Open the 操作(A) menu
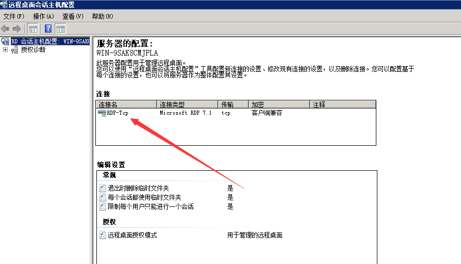The width and height of the screenshot is (461, 264). tap(43, 16)
